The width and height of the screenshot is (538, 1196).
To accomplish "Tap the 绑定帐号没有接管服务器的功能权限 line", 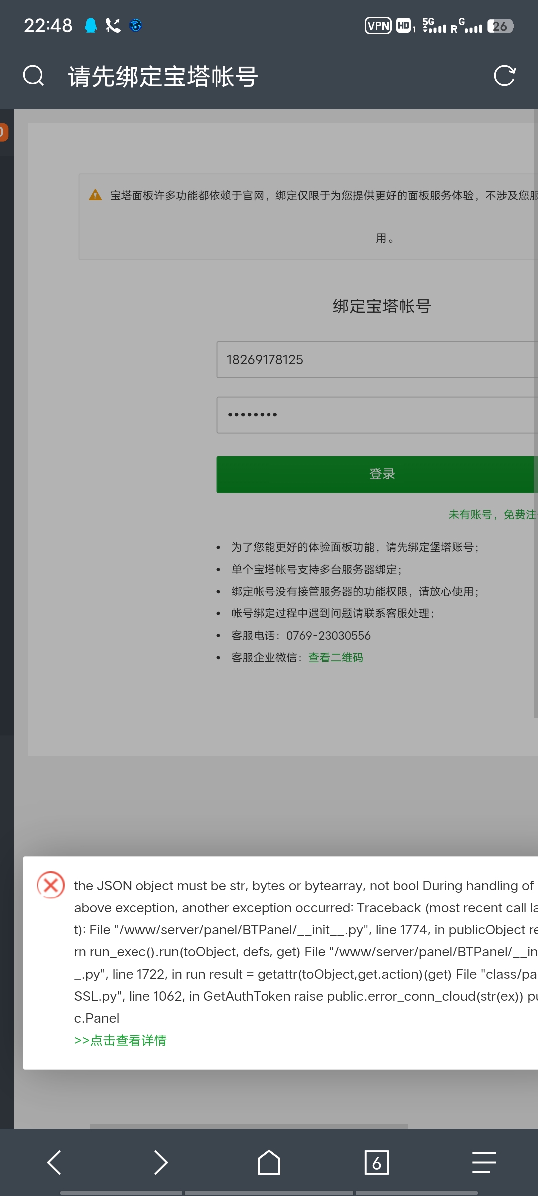I will tap(355, 591).
